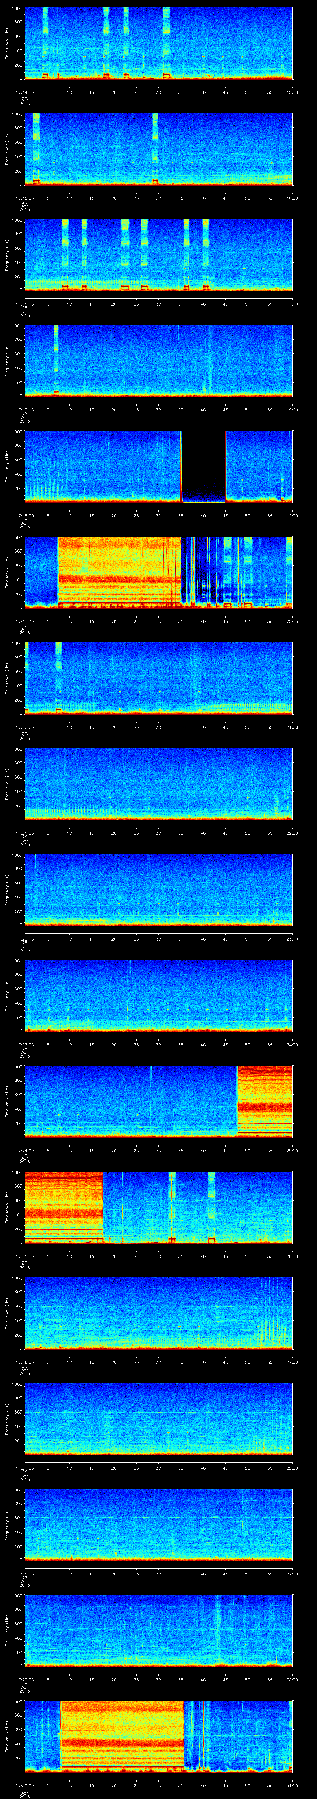317x1799 pixels.
Task: Select the '17:27:00' start time label
Action: point(24,1468)
